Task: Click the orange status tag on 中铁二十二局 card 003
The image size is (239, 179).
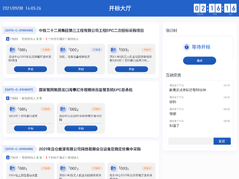Action: point(147,50)
